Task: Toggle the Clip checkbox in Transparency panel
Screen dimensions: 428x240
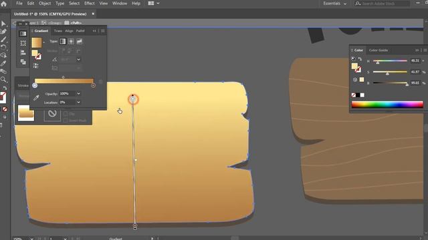Action: tap(66, 114)
